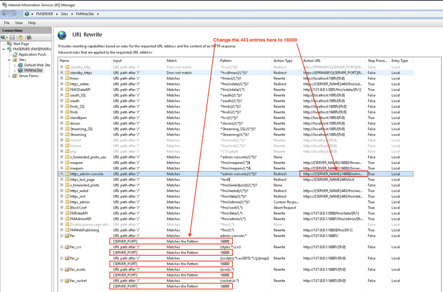Sort by the Match column header
The image size is (443, 292).
pyautogui.click(x=171, y=61)
